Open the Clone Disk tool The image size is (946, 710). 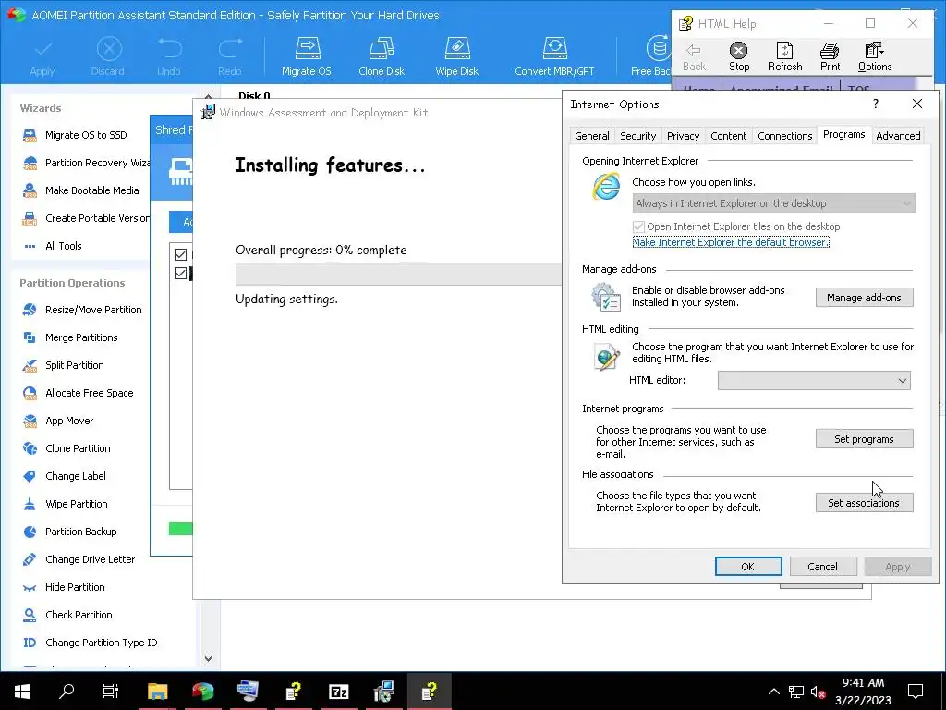[382, 56]
